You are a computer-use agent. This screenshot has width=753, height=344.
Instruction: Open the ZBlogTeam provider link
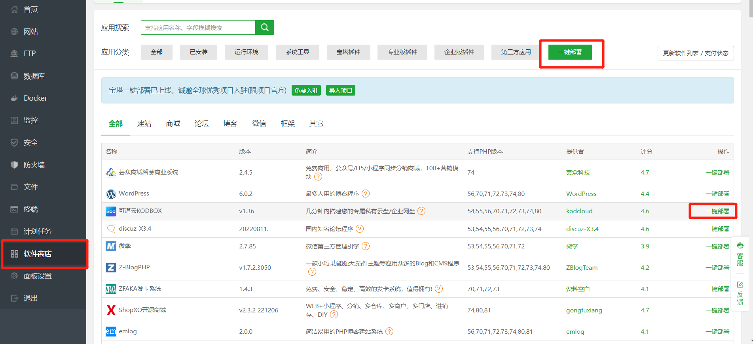[x=582, y=268]
